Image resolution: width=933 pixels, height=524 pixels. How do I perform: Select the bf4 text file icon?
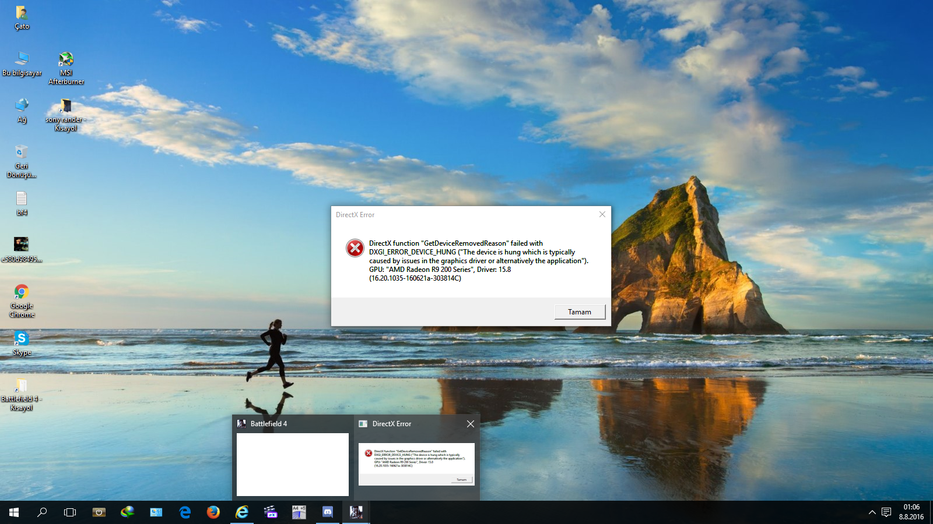[22, 204]
